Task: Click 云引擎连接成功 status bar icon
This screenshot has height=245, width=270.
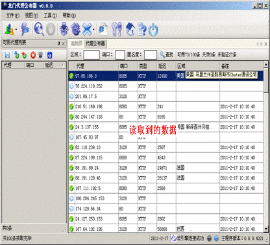Action: coord(174,239)
